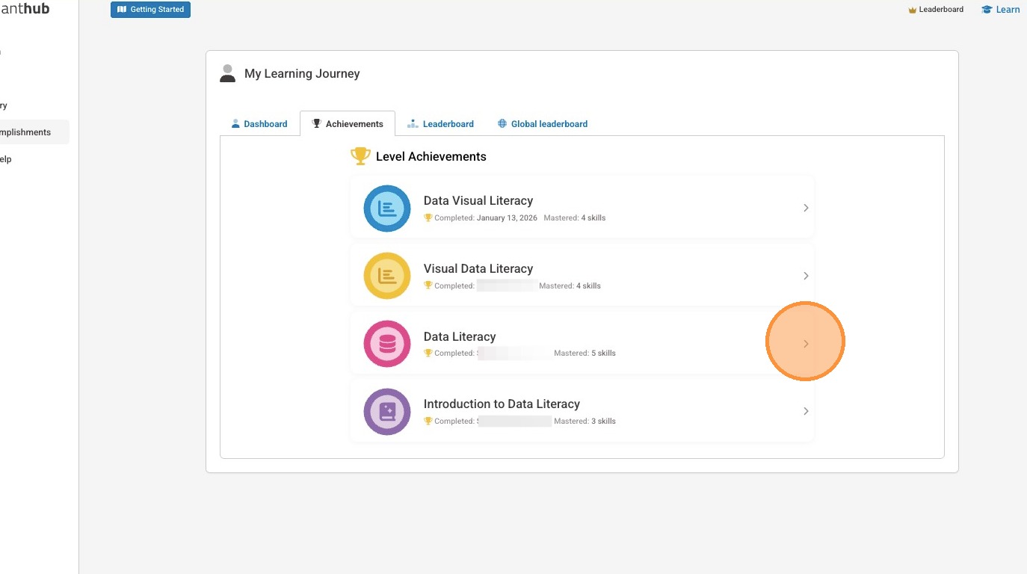Viewport: 1027px width, 574px height.
Task: Expand the Data Visual Literacy chevron
Action: point(806,208)
